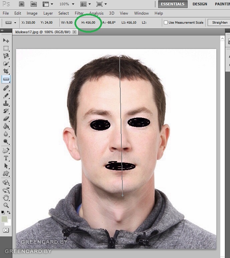
Task: Click the L1: 416,10 length value
Action: pos(129,23)
